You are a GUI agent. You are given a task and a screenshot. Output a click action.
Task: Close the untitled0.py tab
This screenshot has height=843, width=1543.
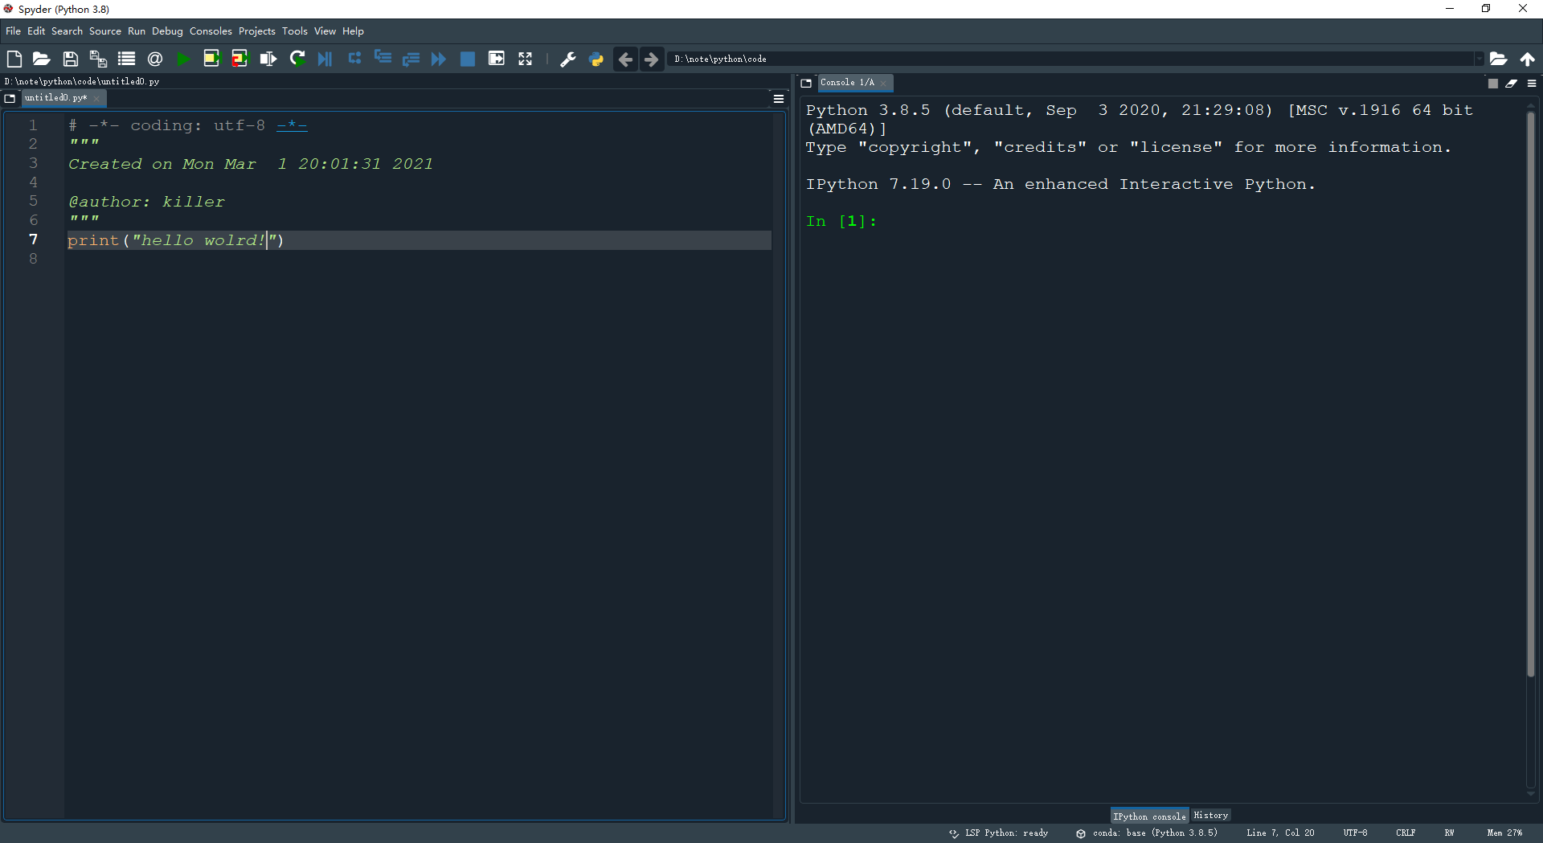96,99
